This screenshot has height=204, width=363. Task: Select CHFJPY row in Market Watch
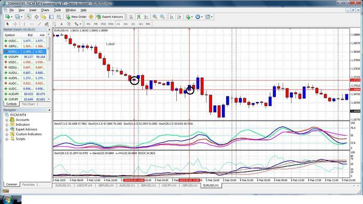25,99
